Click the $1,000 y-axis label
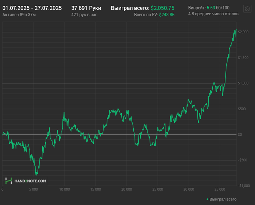This screenshot has width=255, height=205. coord(243,83)
